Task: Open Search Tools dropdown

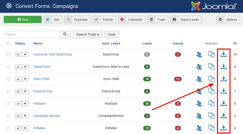Action: pyautogui.click(x=88, y=34)
